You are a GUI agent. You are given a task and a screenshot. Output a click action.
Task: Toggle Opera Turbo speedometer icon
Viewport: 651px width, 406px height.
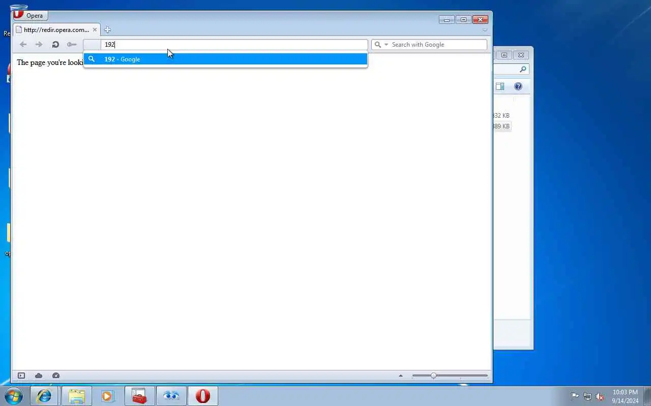point(56,376)
